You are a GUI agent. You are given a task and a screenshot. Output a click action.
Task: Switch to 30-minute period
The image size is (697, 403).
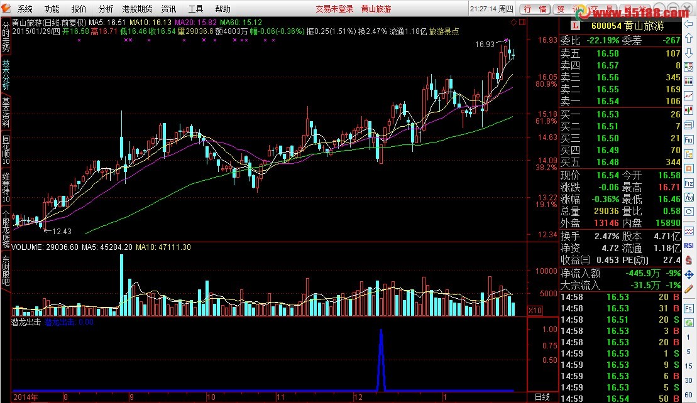coord(689,380)
